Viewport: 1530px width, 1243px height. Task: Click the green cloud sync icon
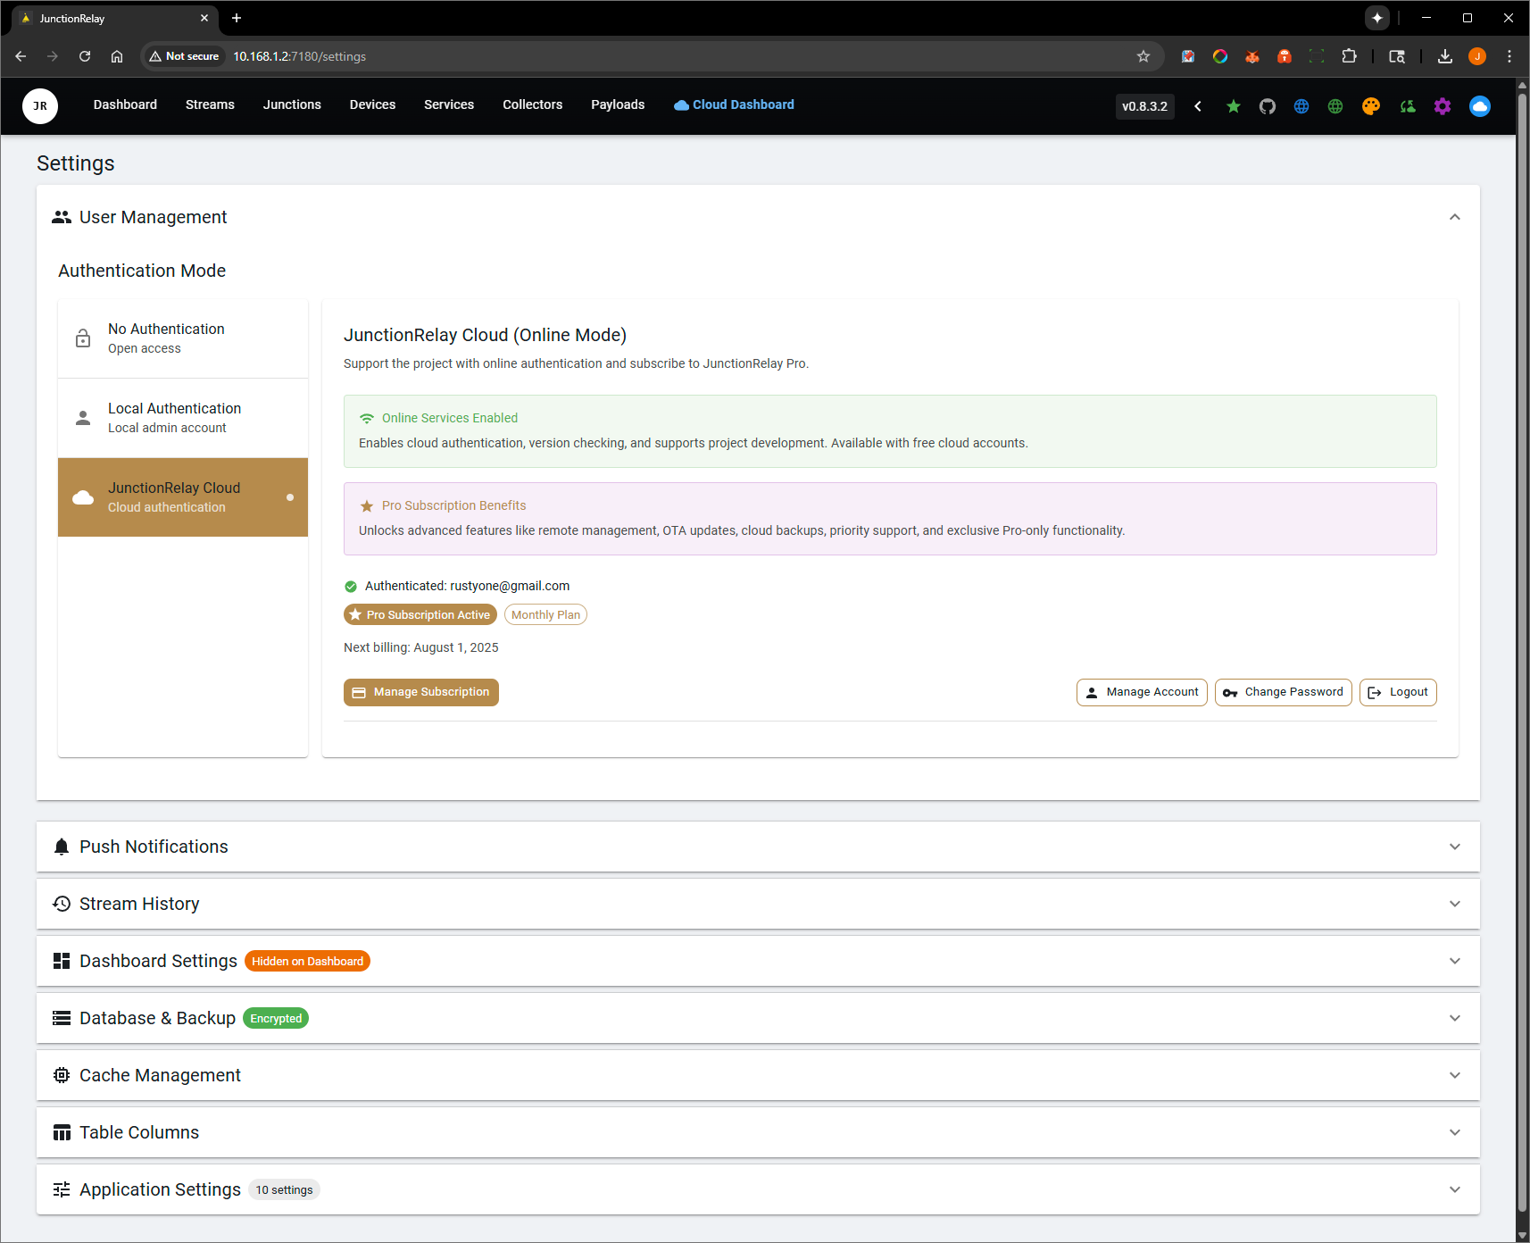coord(1408,106)
